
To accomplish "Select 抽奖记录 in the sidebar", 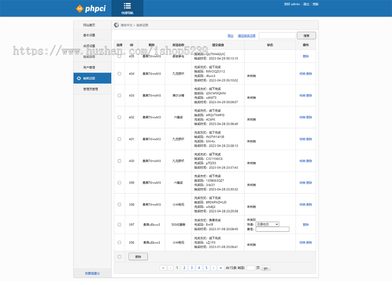I will tap(92, 78).
